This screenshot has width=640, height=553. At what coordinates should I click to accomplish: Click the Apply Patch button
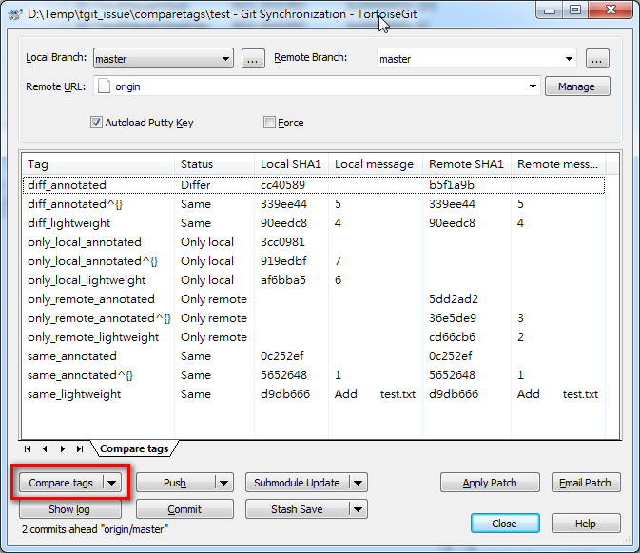tap(490, 483)
